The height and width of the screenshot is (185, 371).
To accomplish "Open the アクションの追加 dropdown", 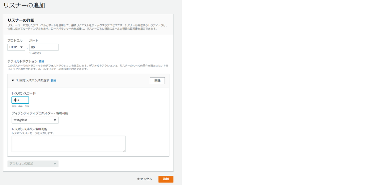I will pos(33,164).
